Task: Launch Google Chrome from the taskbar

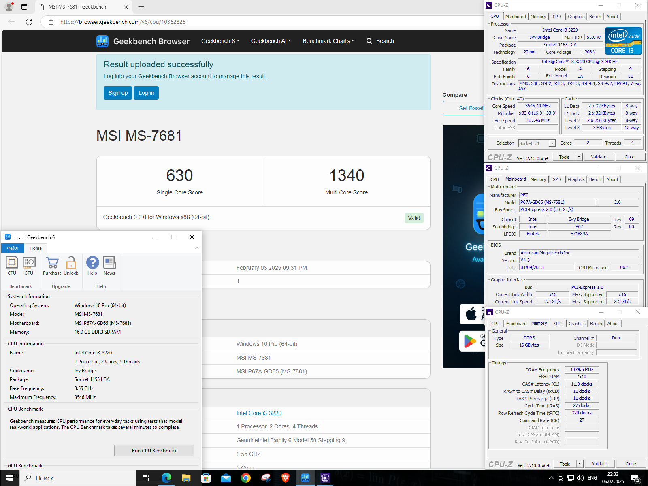Action: pyautogui.click(x=245, y=478)
